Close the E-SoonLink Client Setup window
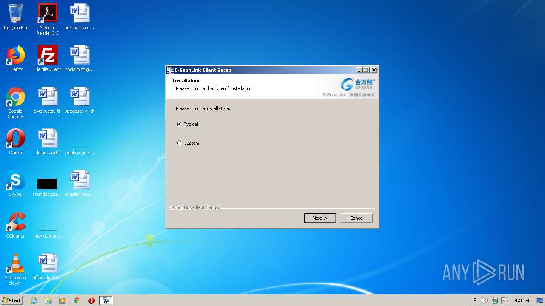The height and width of the screenshot is (306, 545). coord(374,70)
